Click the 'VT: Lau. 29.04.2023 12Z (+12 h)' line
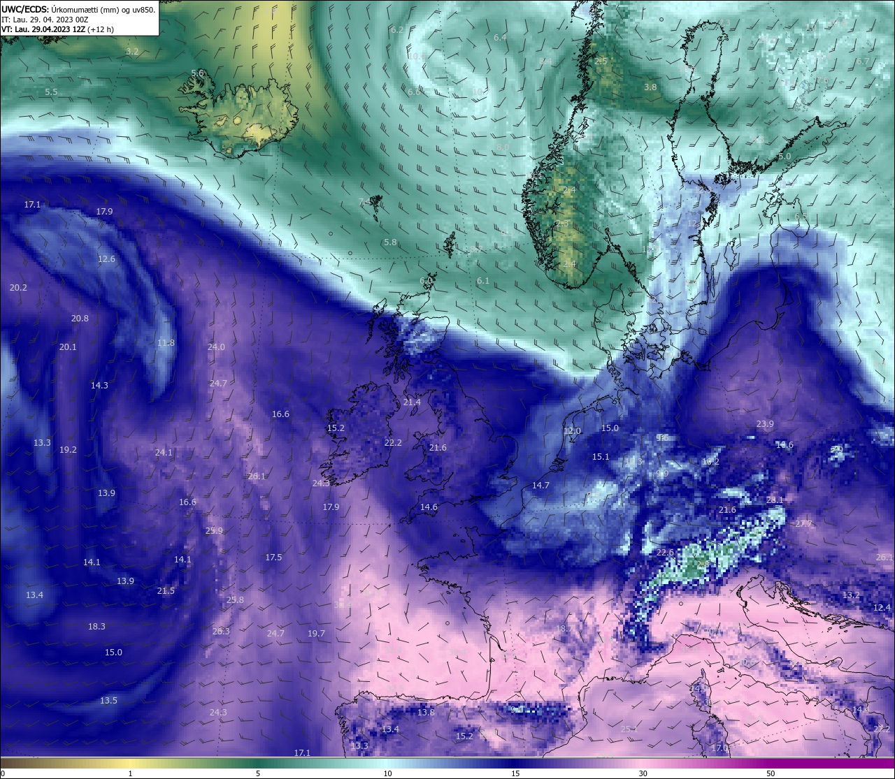The image size is (895, 779). [x=57, y=29]
